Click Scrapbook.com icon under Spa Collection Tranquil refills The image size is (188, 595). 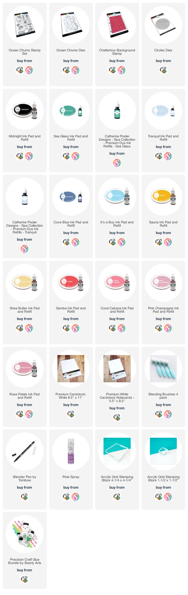(x=25, y=249)
